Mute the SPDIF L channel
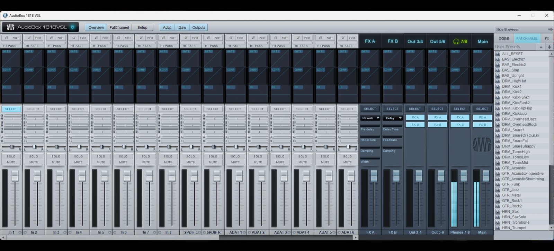This screenshot has width=554, height=251. [x=190, y=162]
